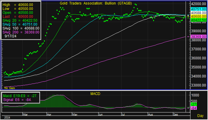Click the white 40688.00 price axis tag
The image size is (208, 120).
(198, 13)
